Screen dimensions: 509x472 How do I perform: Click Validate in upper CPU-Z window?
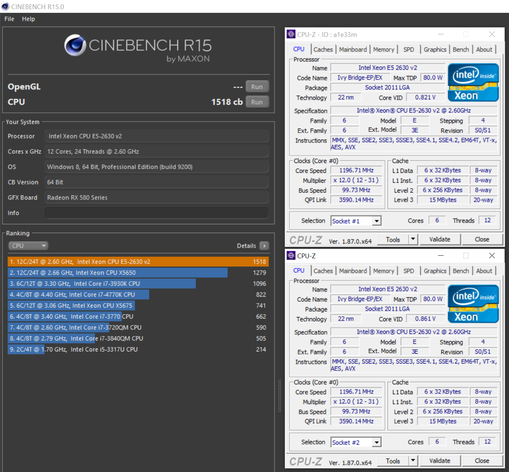[440, 239]
